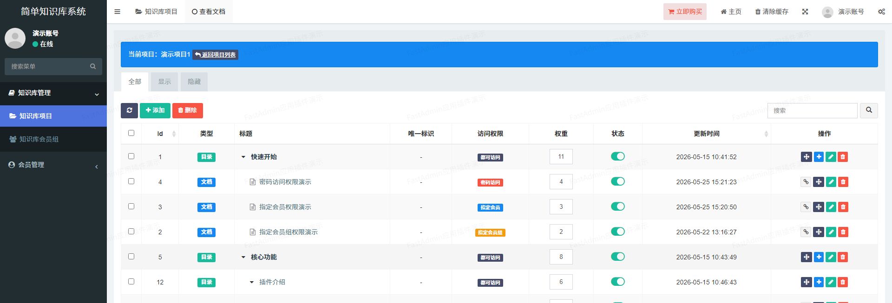Edit the 指定会员权限演示 document
Screen dimensions: 892x303
tap(831, 207)
